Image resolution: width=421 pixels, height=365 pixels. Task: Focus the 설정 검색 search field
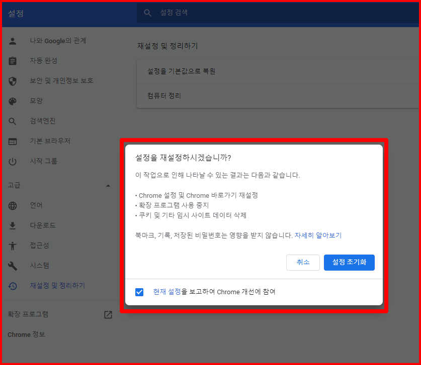tap(278, 13)
